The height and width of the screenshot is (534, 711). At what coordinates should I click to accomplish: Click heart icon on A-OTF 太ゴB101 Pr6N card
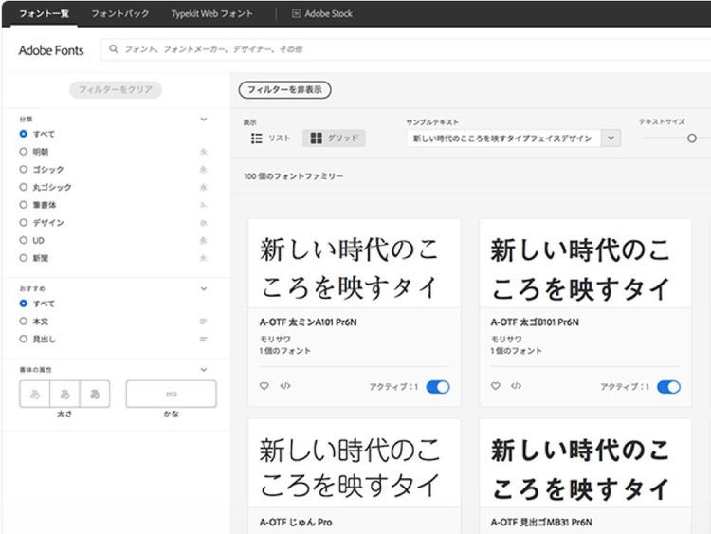pyautogui.click(x=496, y=386)
